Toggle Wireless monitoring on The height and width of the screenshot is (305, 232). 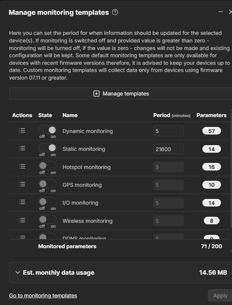pos(47,219)
